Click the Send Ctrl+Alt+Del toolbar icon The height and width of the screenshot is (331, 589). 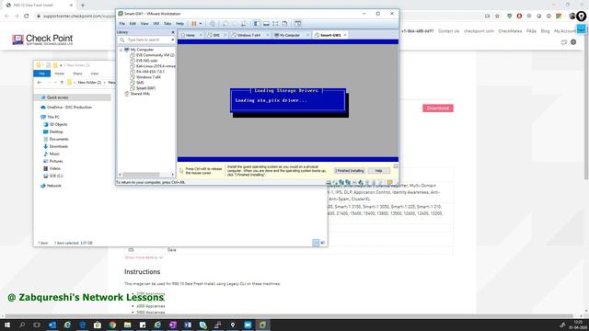(x=213, y=24)
